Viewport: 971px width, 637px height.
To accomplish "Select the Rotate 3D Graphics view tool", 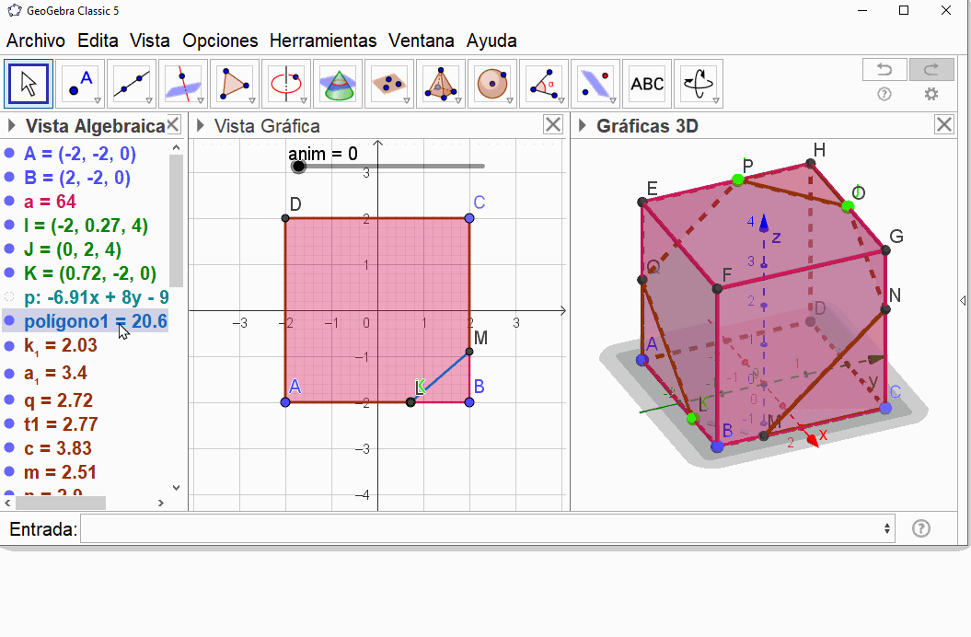I will [x=699, y=84].
